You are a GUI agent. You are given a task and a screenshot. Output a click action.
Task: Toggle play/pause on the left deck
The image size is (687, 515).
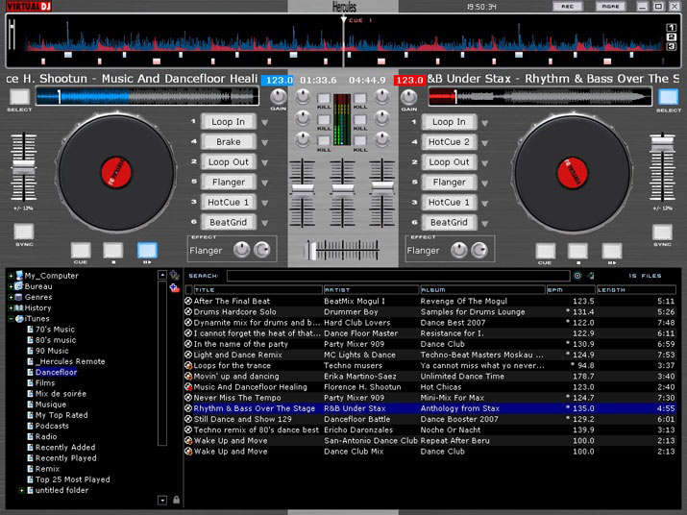point(147,250)
